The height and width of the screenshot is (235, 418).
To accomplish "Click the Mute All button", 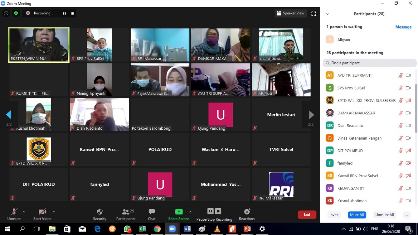I will click(357, 215).
